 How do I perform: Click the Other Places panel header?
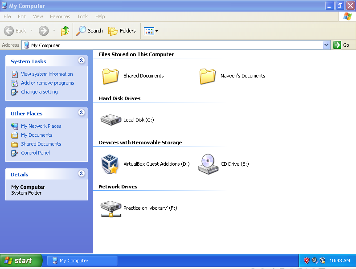pyautogui.click(x=46, y=113)
